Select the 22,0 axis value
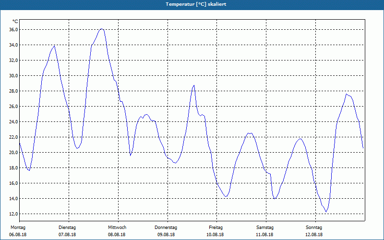The width and height of the screenshot is (384, 240). pos(13,137)
